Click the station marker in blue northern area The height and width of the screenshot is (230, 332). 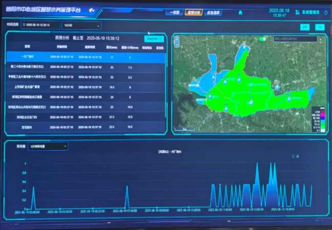click(245, 48)
